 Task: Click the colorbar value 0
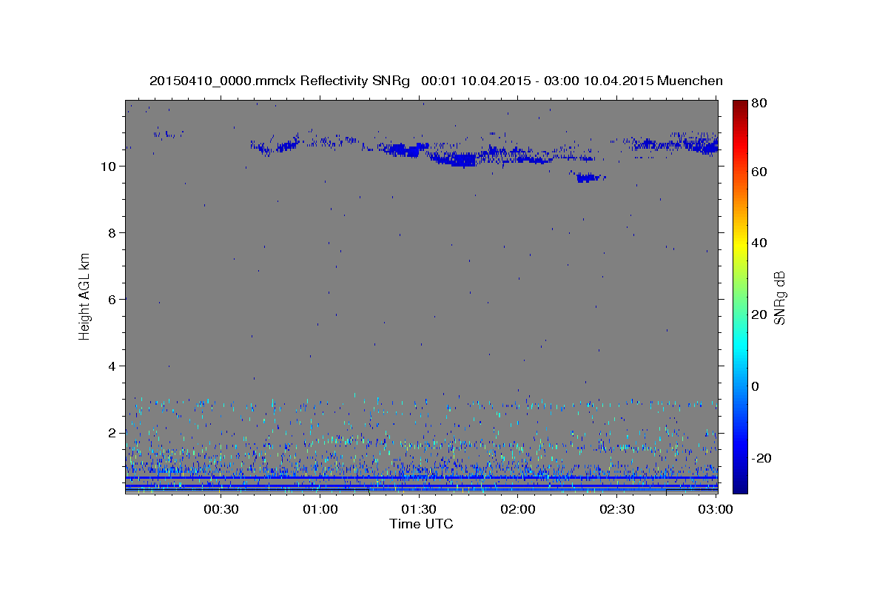(755, 386)
